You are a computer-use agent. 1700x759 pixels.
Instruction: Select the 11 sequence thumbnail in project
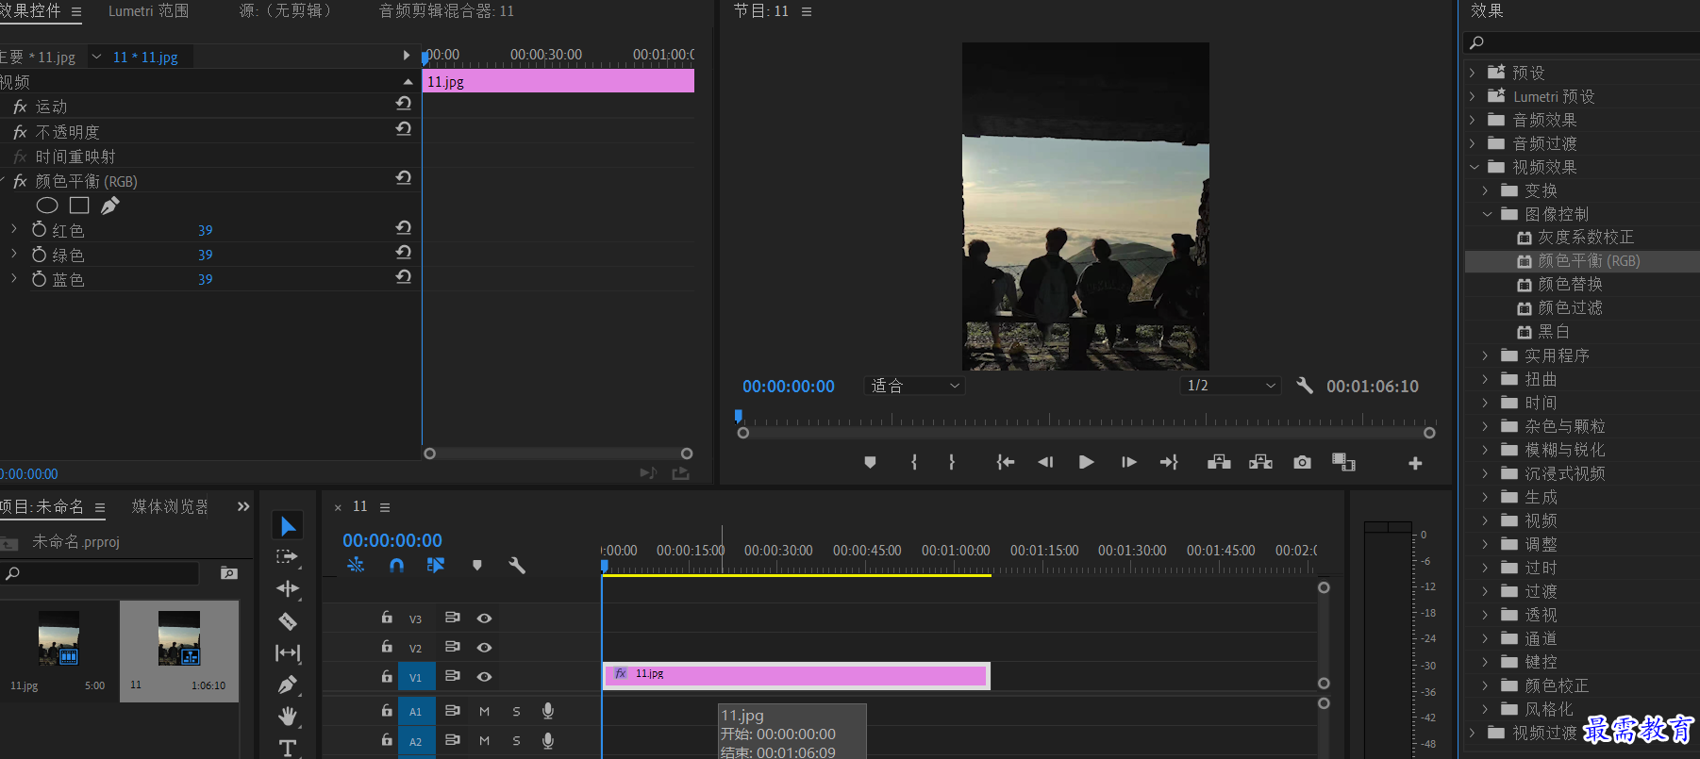[179, 638]
